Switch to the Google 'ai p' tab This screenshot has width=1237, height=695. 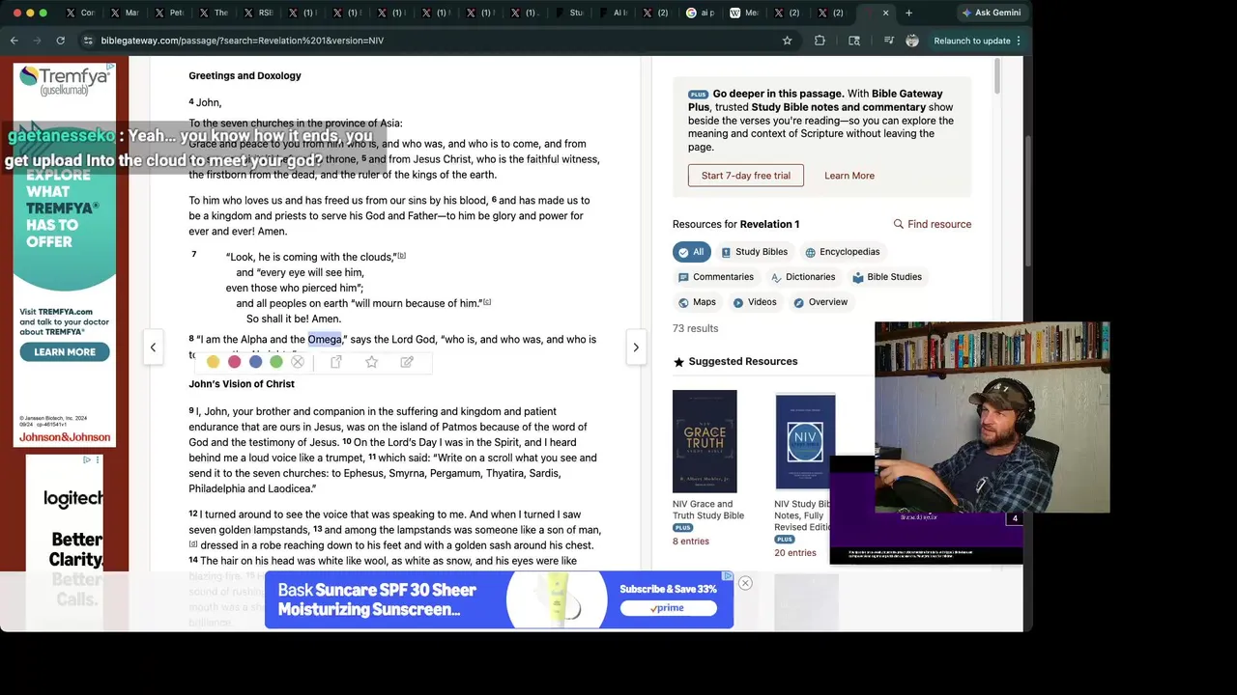(x=701, y=13)
